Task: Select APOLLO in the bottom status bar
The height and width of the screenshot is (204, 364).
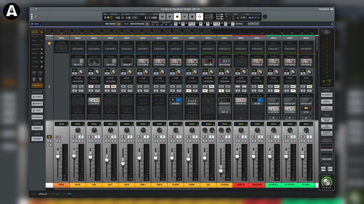Action: tap(43, 194)
